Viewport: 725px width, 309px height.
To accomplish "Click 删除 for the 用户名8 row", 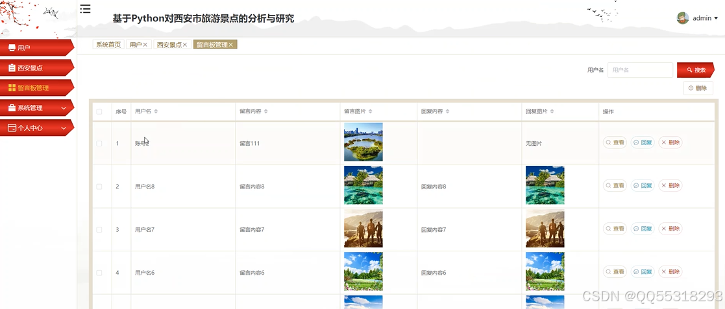I will [670, 185].
